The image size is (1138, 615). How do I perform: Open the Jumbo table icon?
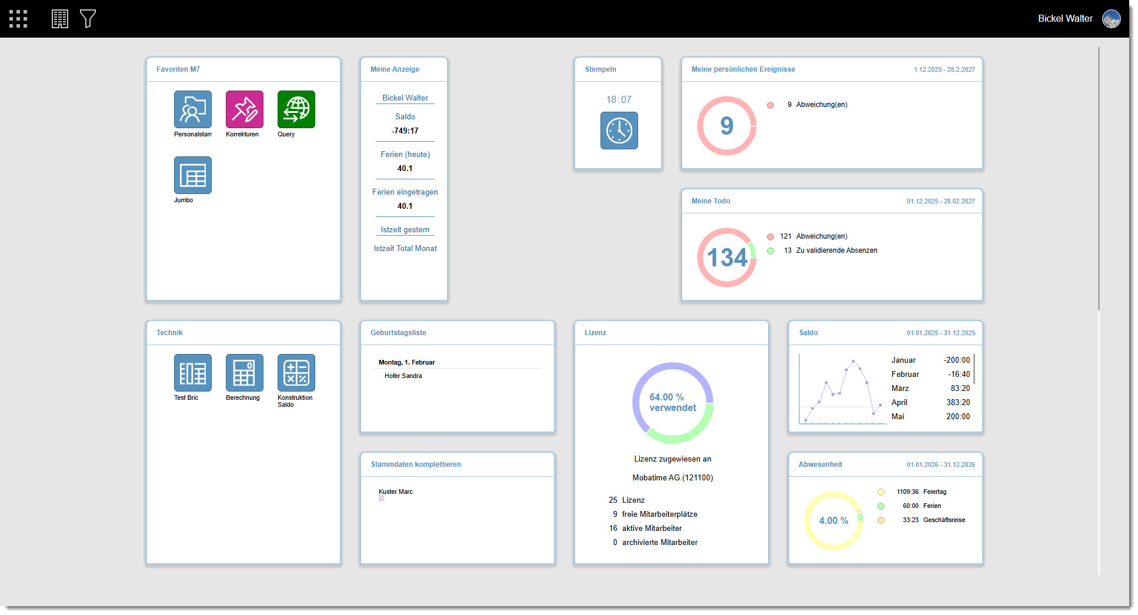point(192,175)
